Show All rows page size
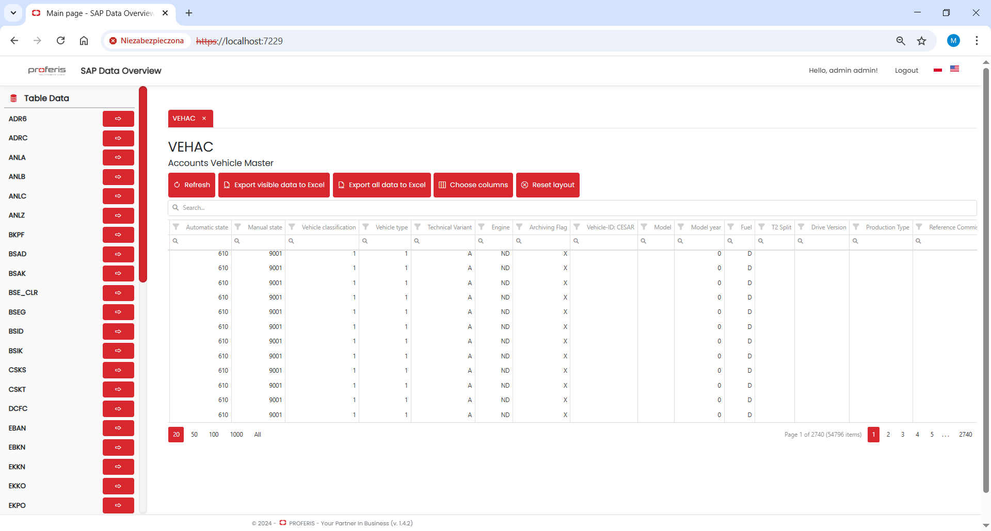Viewport: 991px width, 531px height. point(258,435)
